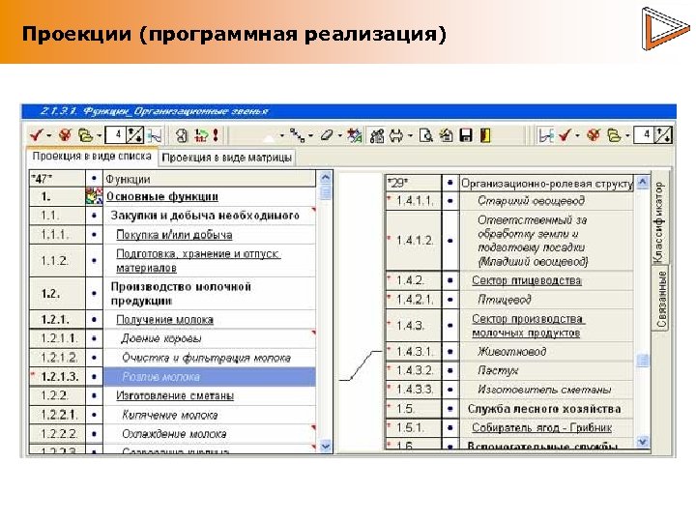The height and width of the screenshot is (522, 696).
Task: Click the yellow folders icon in right toolbar
Action: tap(614, 135)
